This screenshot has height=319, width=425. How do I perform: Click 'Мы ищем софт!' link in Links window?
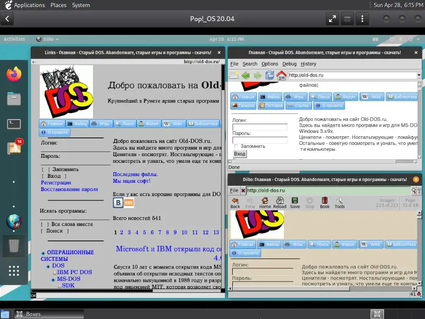point(132,181)
